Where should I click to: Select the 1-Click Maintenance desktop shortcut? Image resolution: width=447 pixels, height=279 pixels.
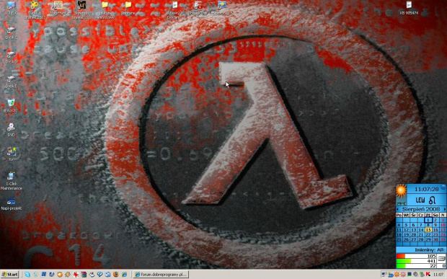11,181
